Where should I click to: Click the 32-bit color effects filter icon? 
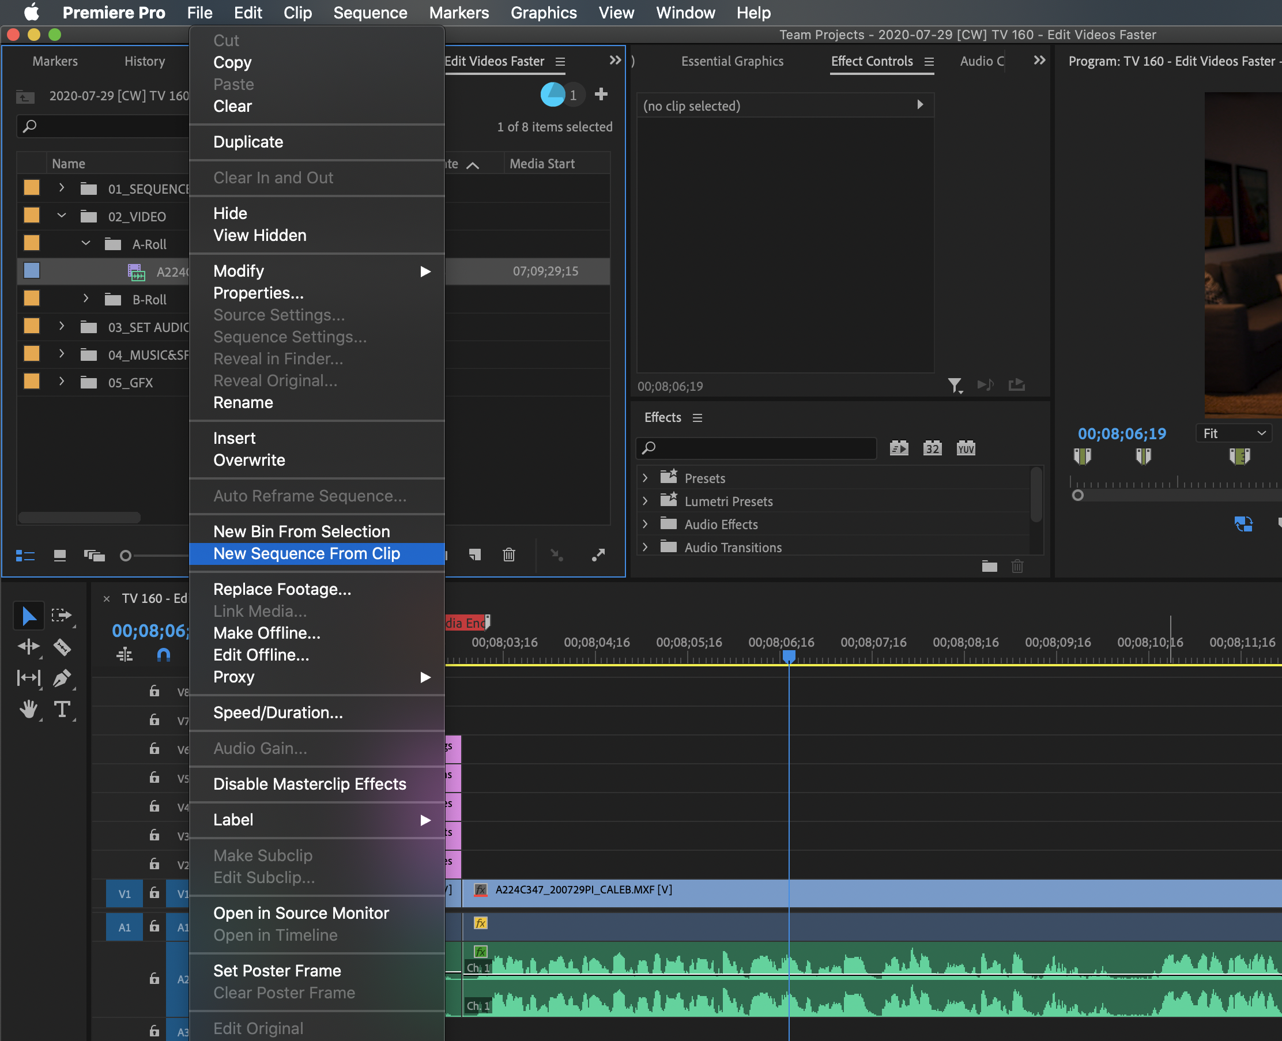point(932,448)
